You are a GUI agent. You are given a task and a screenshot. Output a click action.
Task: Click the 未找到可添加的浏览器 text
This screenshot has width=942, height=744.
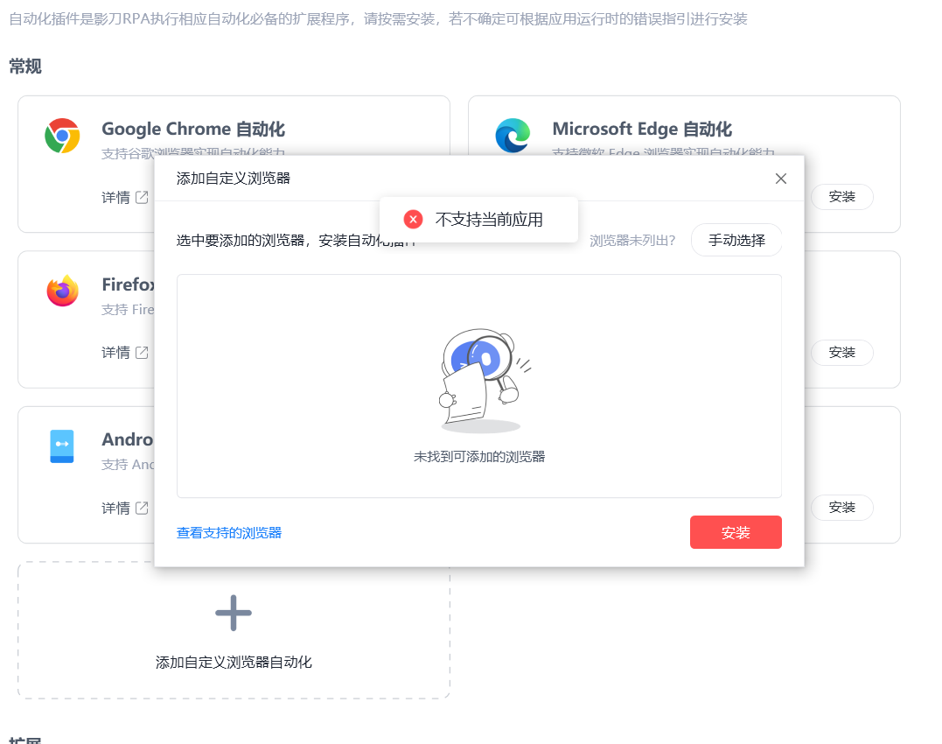tap(479, 457)
